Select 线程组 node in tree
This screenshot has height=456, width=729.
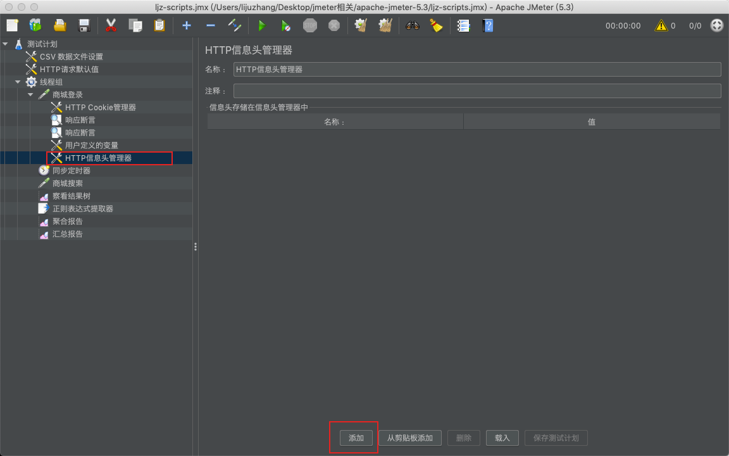tap(51, 82)
